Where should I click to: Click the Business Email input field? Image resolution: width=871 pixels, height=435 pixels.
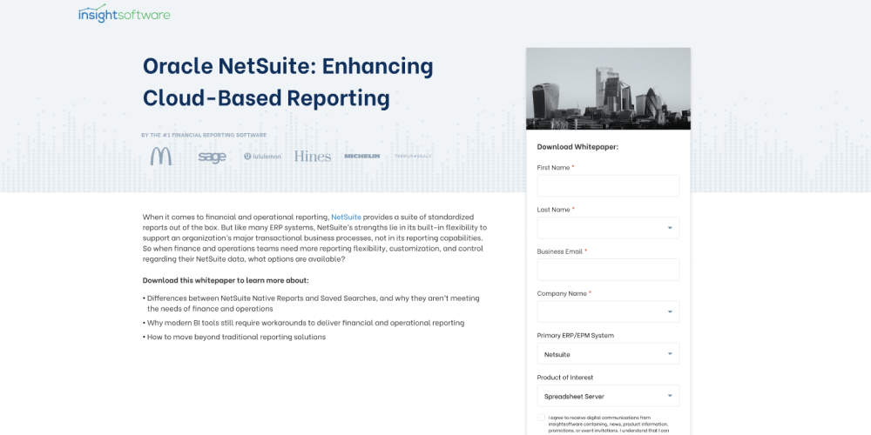pos(608,270)
